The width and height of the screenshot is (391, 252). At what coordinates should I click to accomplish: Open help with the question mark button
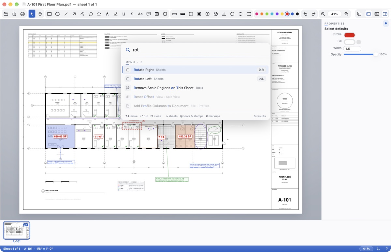click(x=387, y=249)
